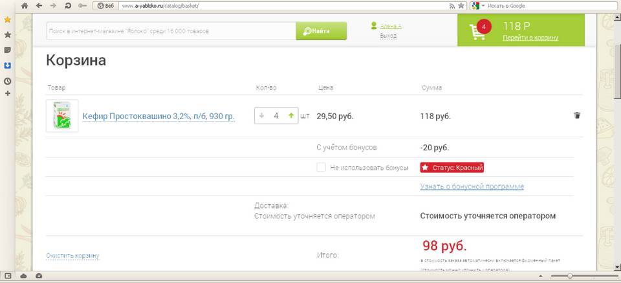The width and height of the screenshot is (621, 283).
Task: Click the quantity field showing 4
Action: 276,116
